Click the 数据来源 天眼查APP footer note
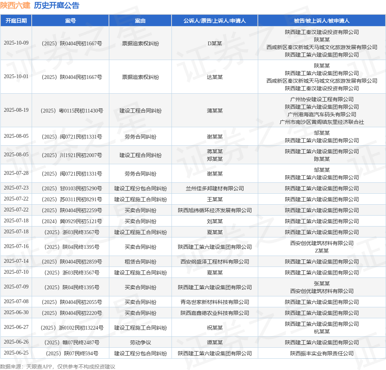386x370 pixels. [x=58, y=367]
